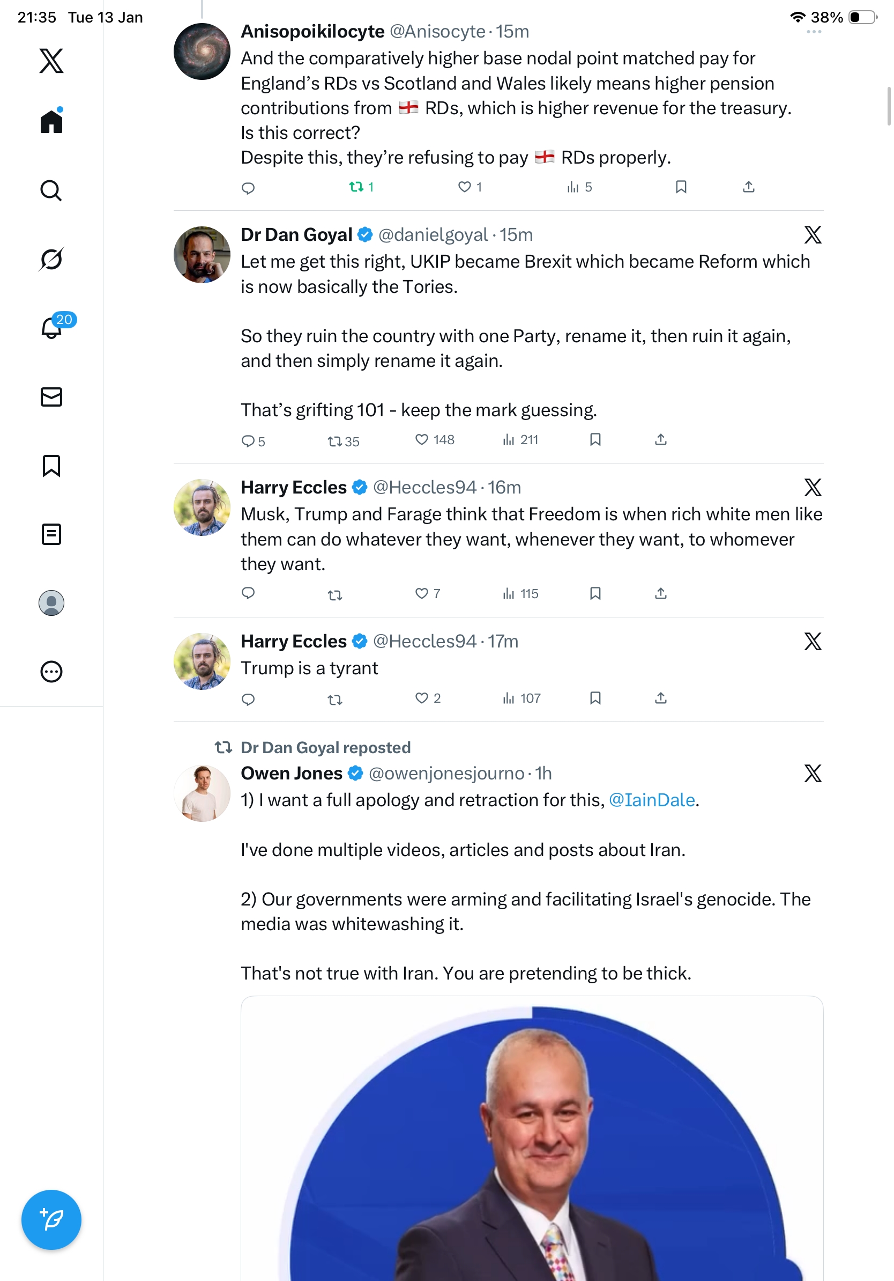The image size is (894, 1281).
Task: Open Bookmarks in the sidebar
Action: click(x=51, y=465)
